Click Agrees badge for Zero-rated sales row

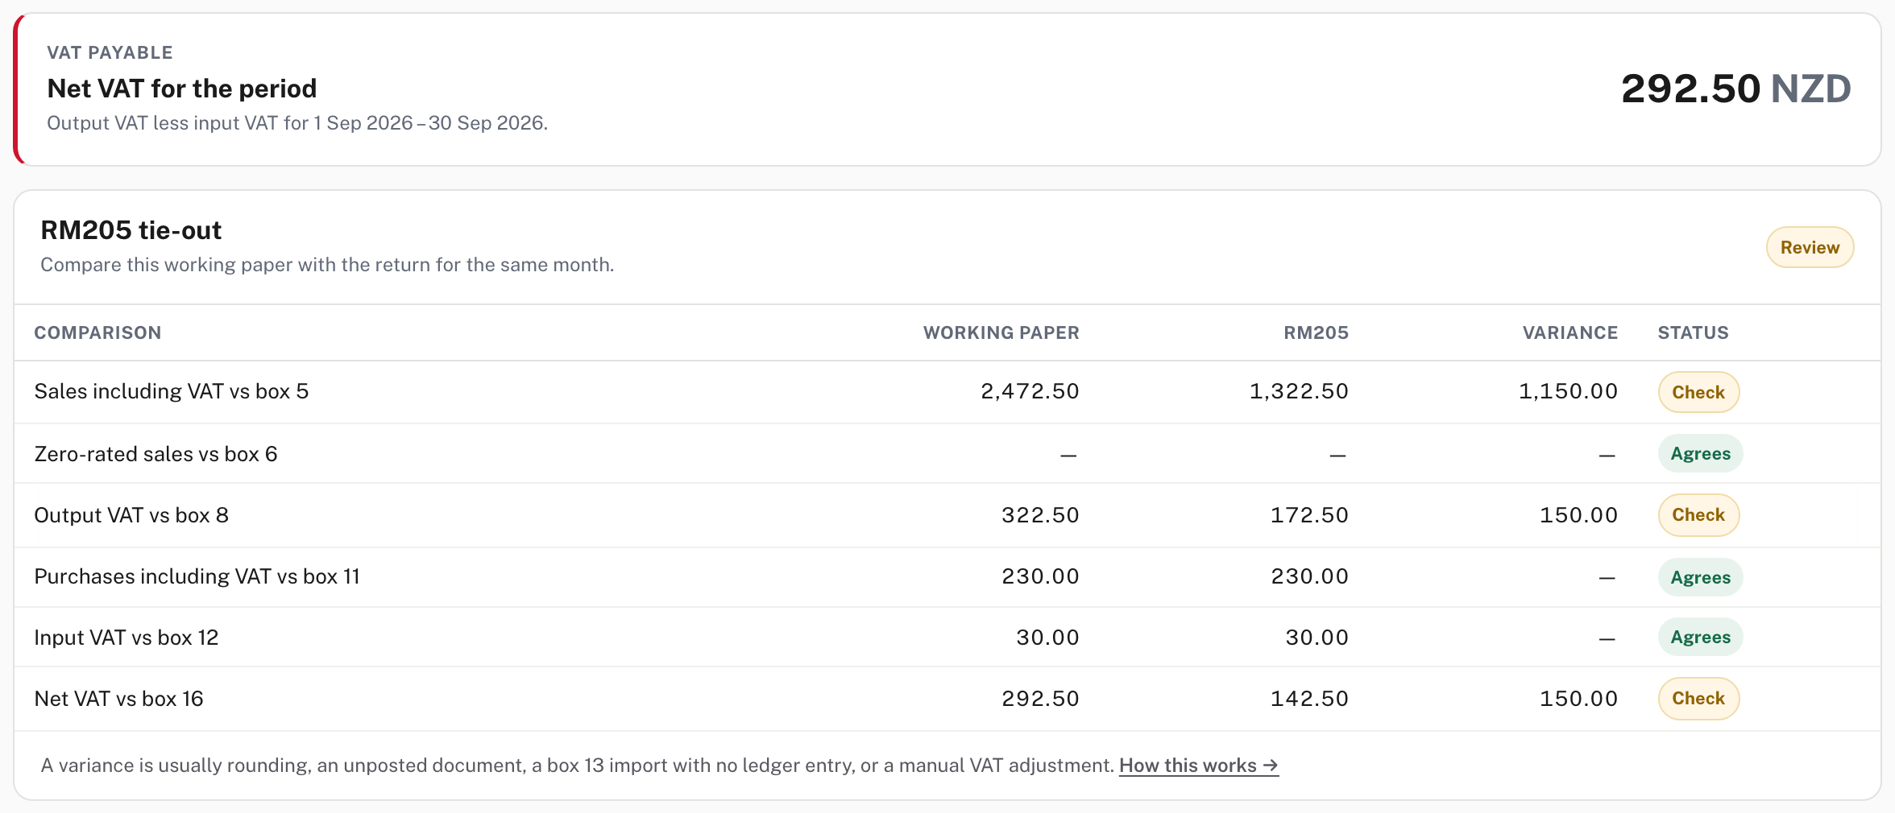pyautogui.click(x=1700, y=454)
